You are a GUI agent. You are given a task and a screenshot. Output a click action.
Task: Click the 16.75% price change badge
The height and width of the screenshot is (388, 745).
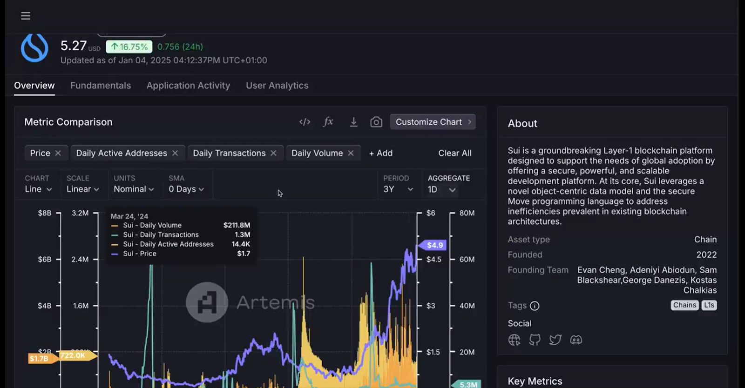(129, 47)
